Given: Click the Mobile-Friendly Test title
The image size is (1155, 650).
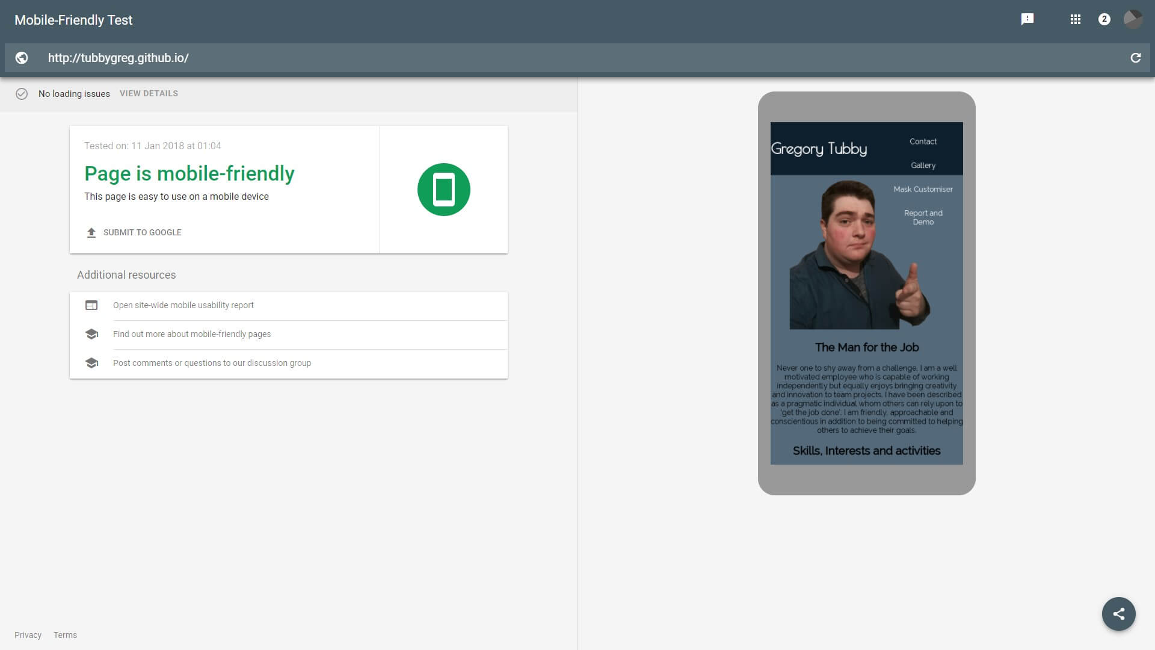Looking at the screenshot, I should tap(73, 20).
